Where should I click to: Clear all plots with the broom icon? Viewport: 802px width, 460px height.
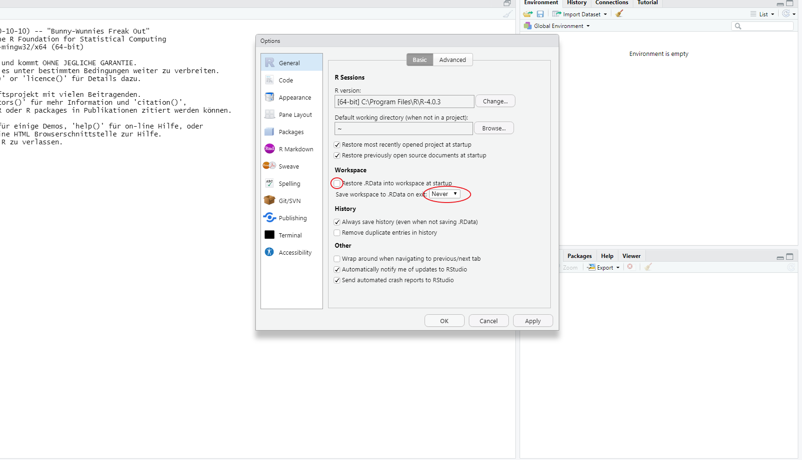pyautogui.click(x=648, y=267)
